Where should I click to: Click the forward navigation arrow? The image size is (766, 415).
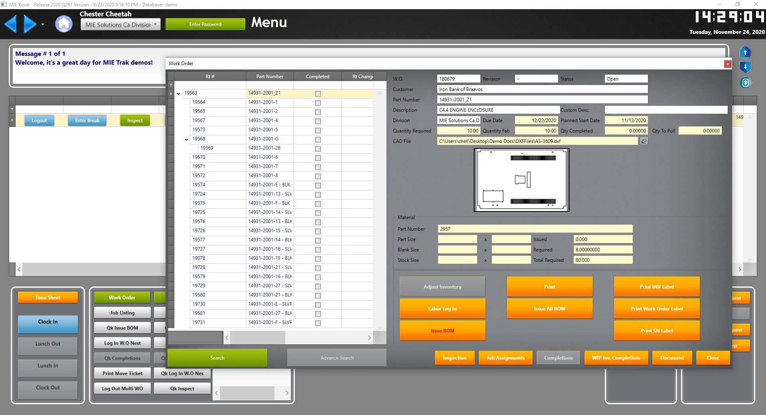point(30,24)
